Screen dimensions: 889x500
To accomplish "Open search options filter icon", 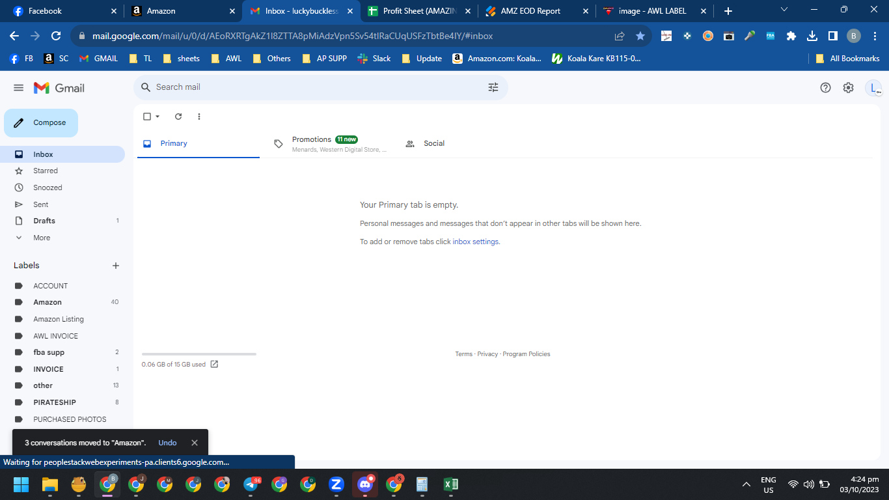I will (x=493, y=87).
